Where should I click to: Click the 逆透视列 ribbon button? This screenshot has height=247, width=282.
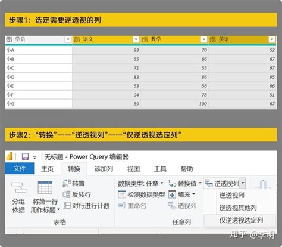(222, 183)
